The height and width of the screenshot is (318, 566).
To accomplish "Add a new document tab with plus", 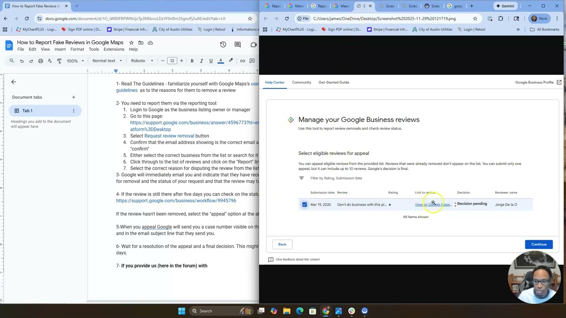I will 73,97.
